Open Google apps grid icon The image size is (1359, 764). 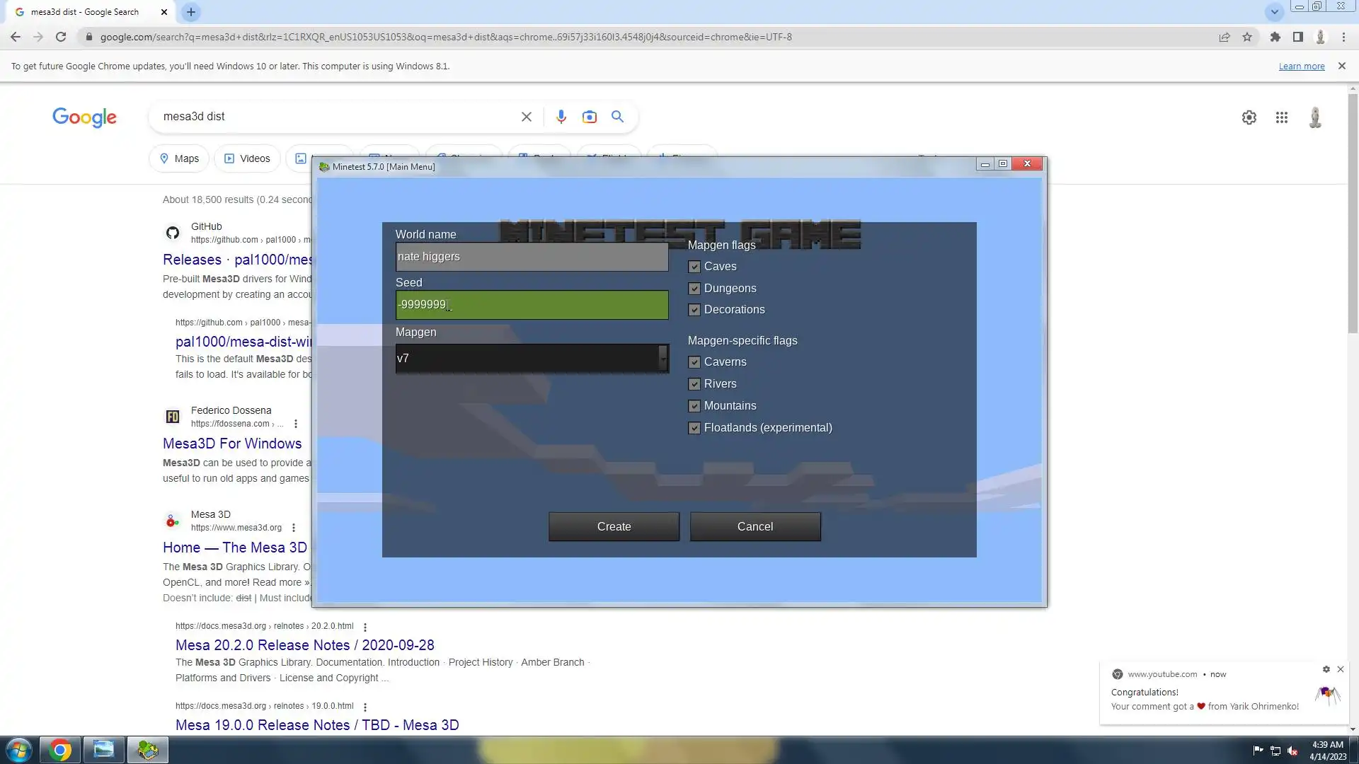(x=1281, y=117)
